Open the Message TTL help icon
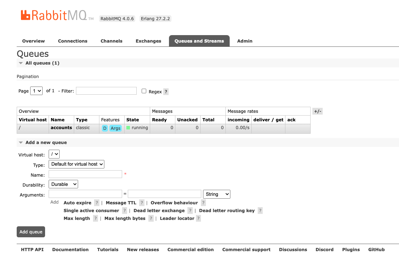399x260 pixels. (x=142, y=203)
